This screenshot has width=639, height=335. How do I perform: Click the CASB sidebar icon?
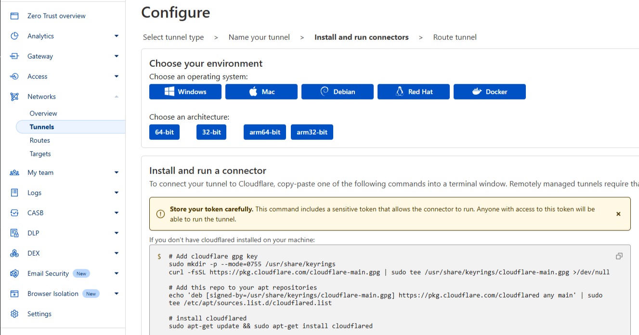pyautogui.click(x=14, y=213)
